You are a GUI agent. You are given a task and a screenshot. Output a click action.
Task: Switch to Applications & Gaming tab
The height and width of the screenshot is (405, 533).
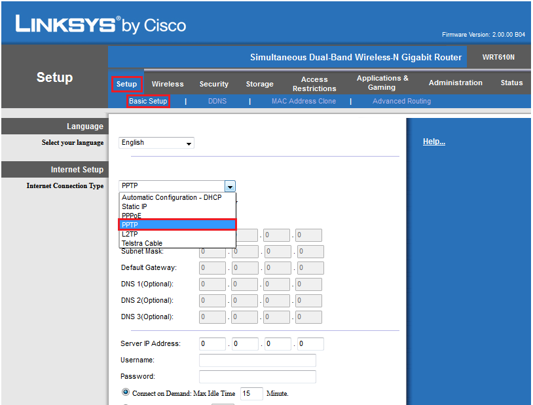click(x=382, y=83)
